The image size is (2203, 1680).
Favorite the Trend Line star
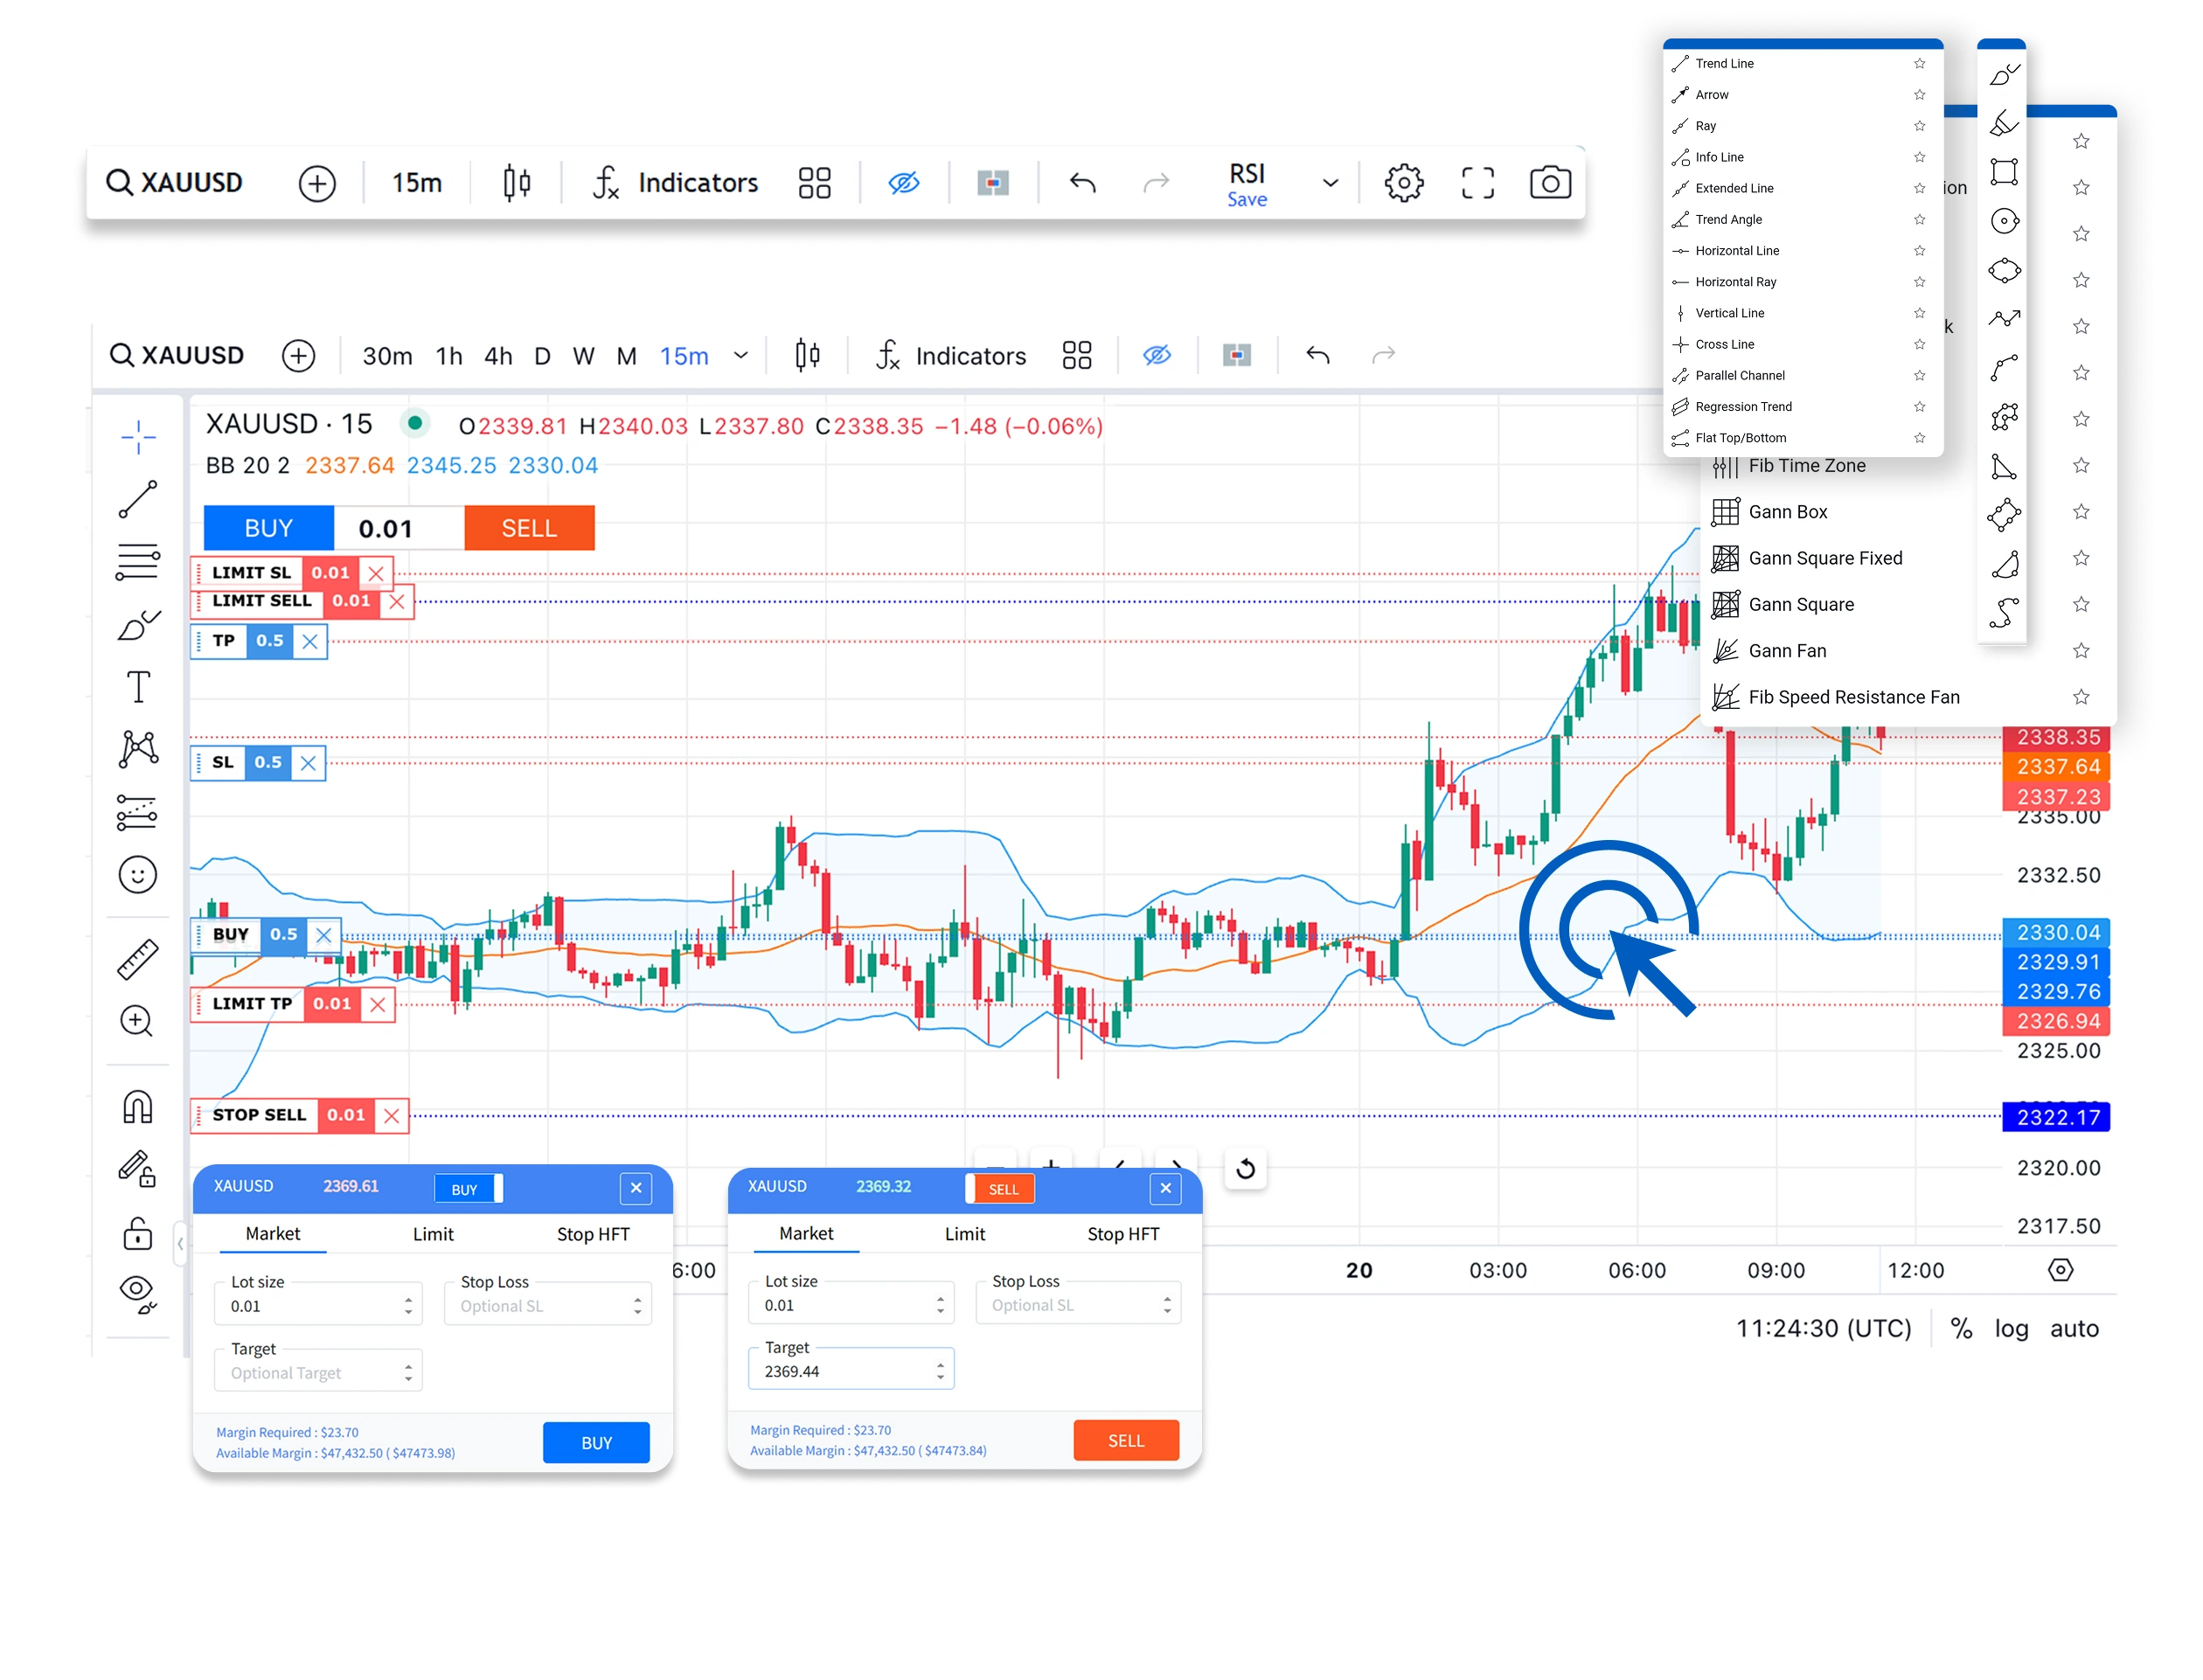(x=1919, y=63)
